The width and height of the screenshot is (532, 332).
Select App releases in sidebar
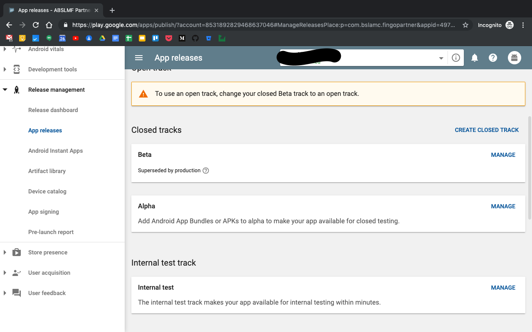coord(45,130)
